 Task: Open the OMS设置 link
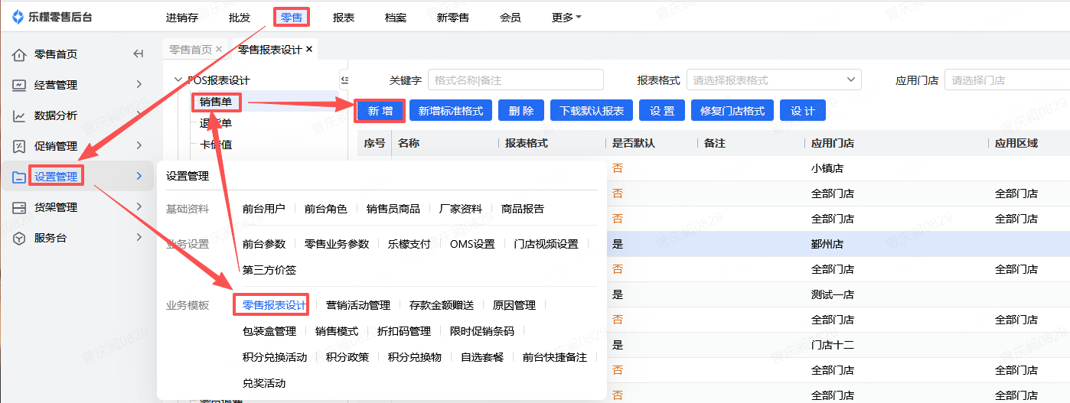click(472, 244)
